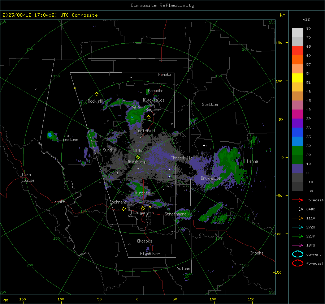
Task: Click the Strathmore city label
Action: (x=175, y=214)
